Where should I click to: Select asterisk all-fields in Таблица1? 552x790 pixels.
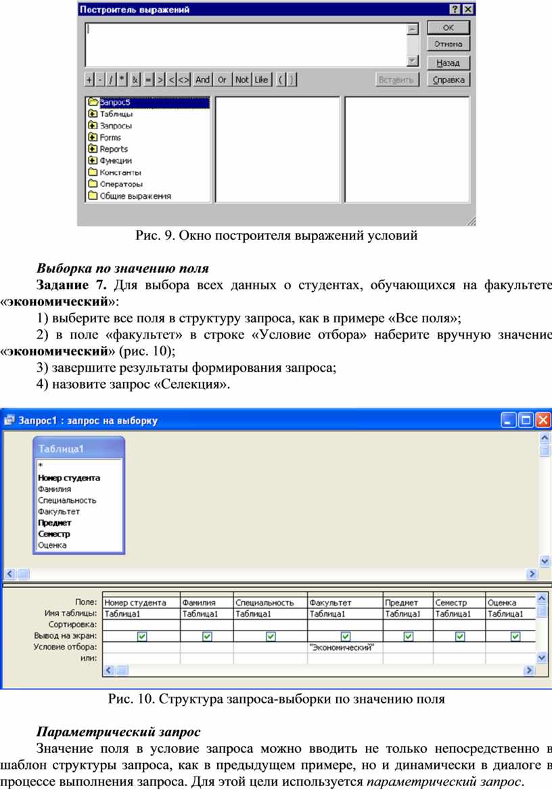tap(79, 465)
